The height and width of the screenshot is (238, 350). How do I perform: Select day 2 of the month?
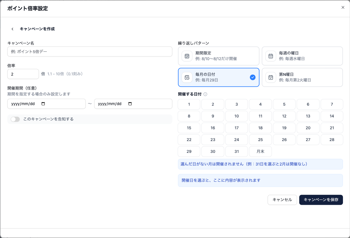213,104
